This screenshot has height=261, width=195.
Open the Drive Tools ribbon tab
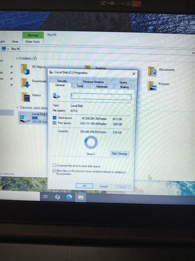tap(33, 42)
